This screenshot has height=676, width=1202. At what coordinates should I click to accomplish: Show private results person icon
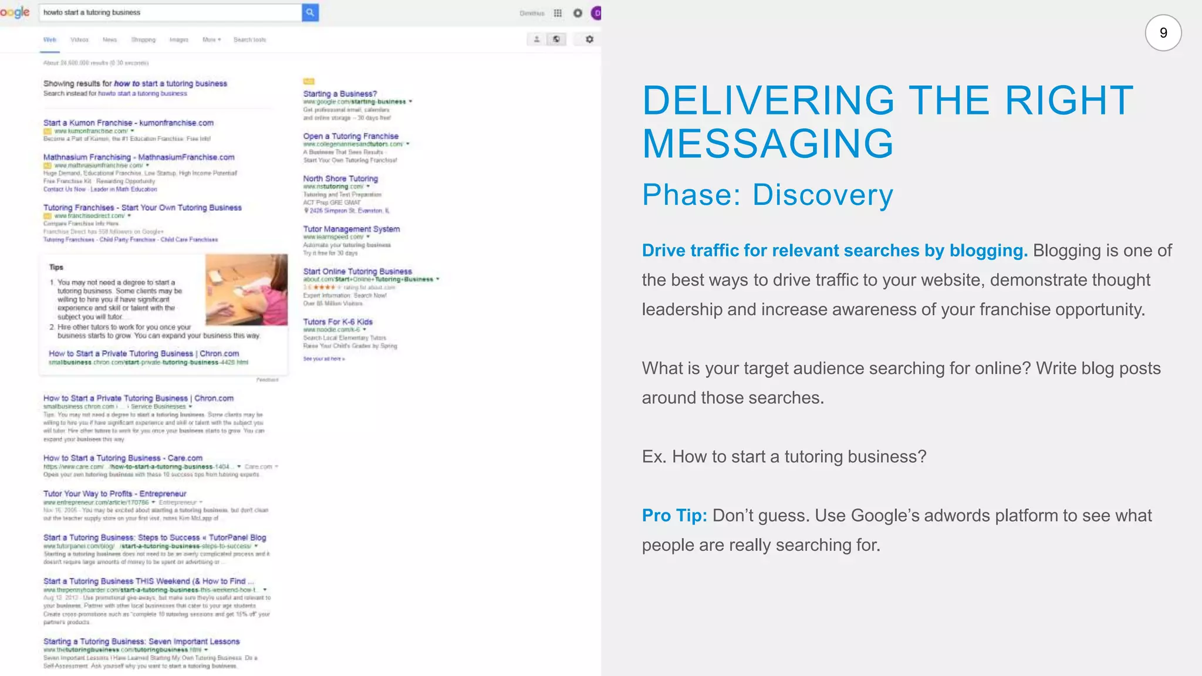tap(536, 39)
